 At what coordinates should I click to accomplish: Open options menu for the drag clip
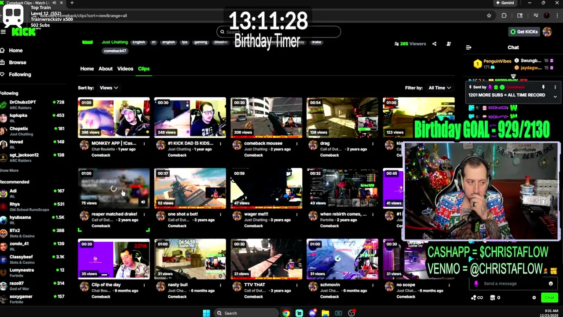tap(373, 144)
